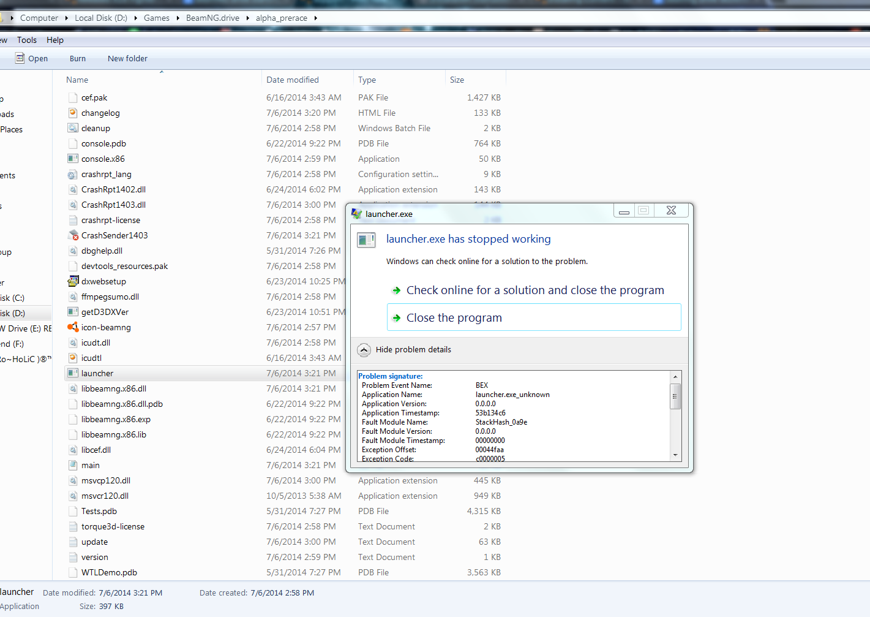Screen dimensions: 870x617
Task: Open the Help menu
Action: tap(55, 40)
